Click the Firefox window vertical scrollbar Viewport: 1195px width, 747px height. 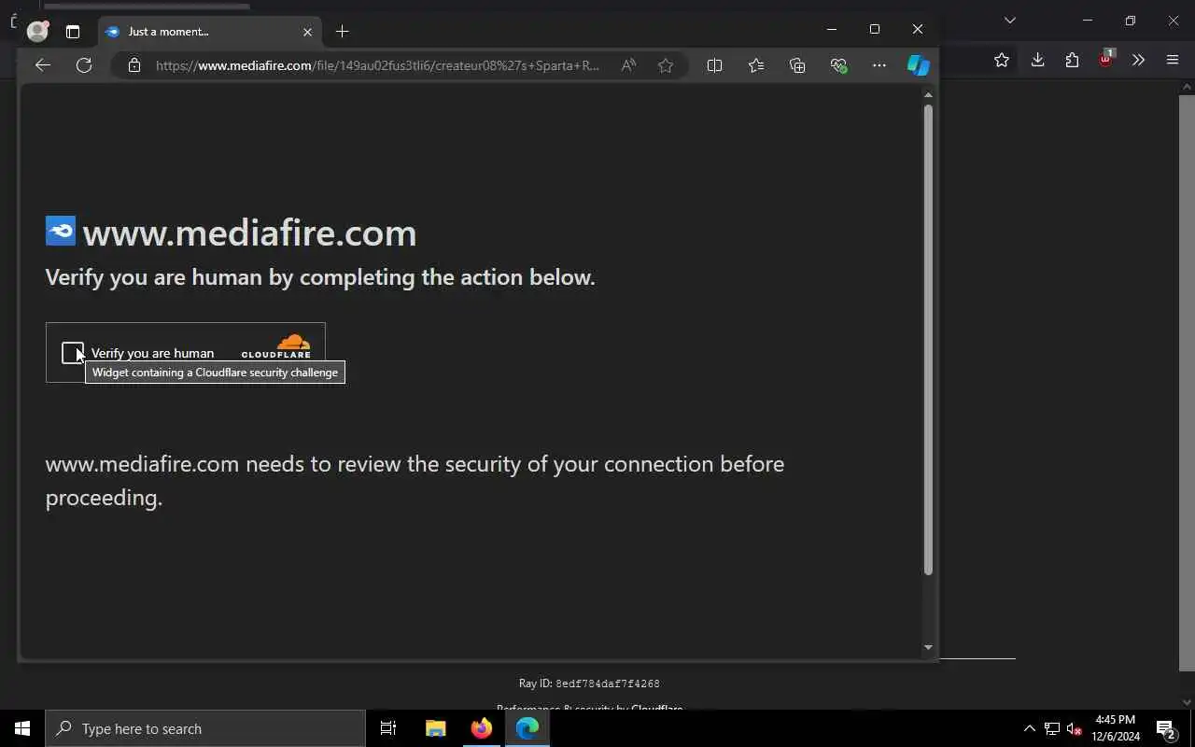(1187, 381)
